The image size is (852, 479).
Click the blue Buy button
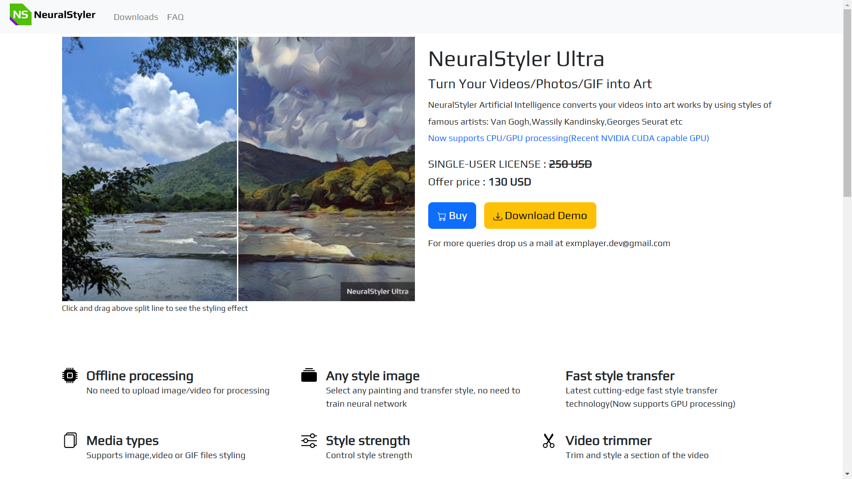click(x=452, y=216)
